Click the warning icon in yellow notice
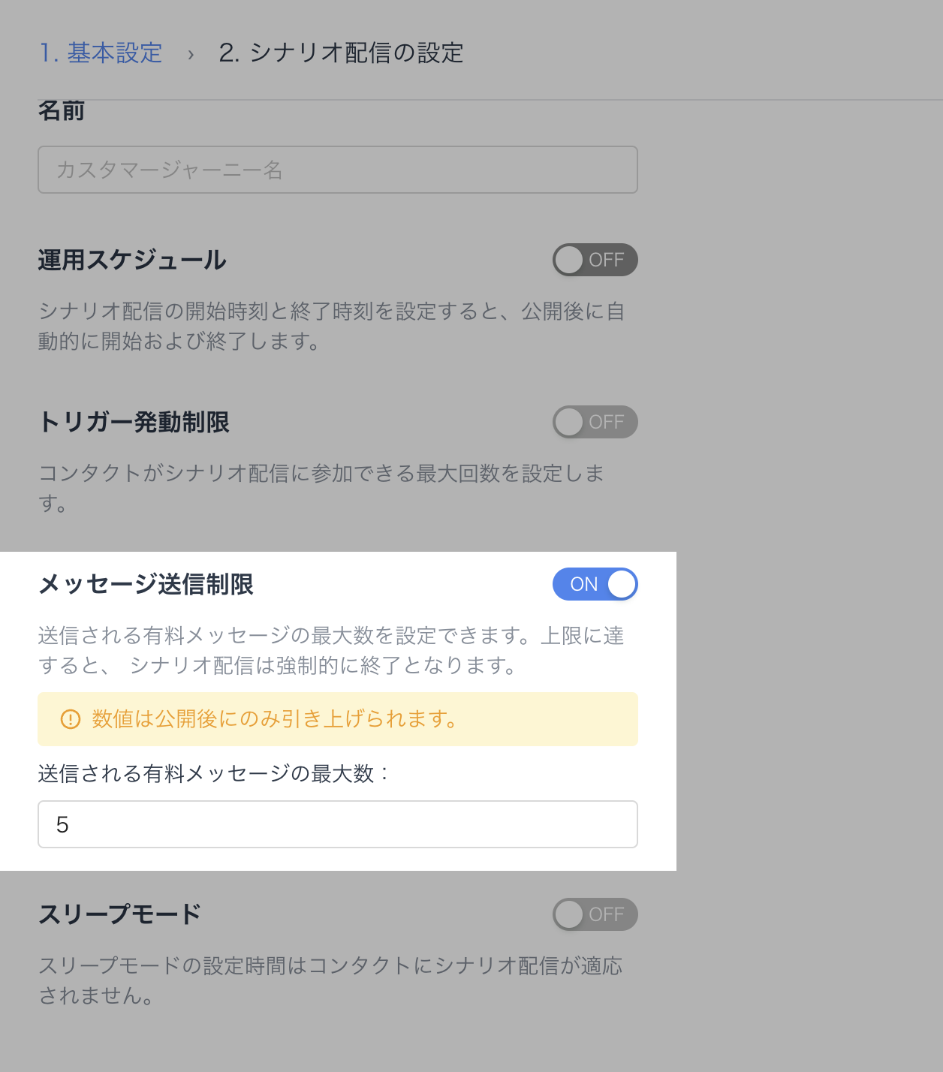The height and width of the screenshot is (1072, 943). (x=70, y=719)
